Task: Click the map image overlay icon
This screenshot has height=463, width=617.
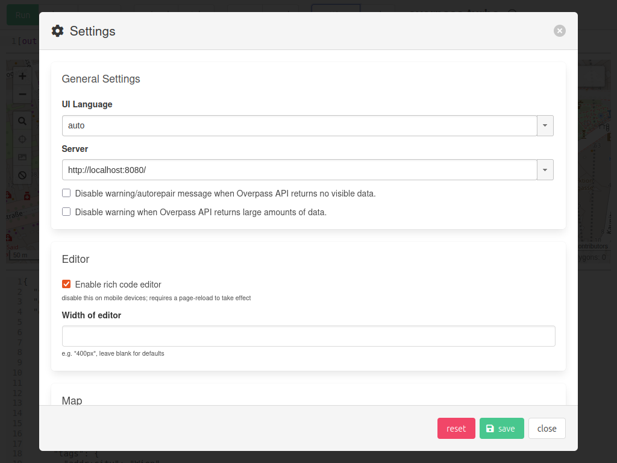Action: tap(22, 157)
